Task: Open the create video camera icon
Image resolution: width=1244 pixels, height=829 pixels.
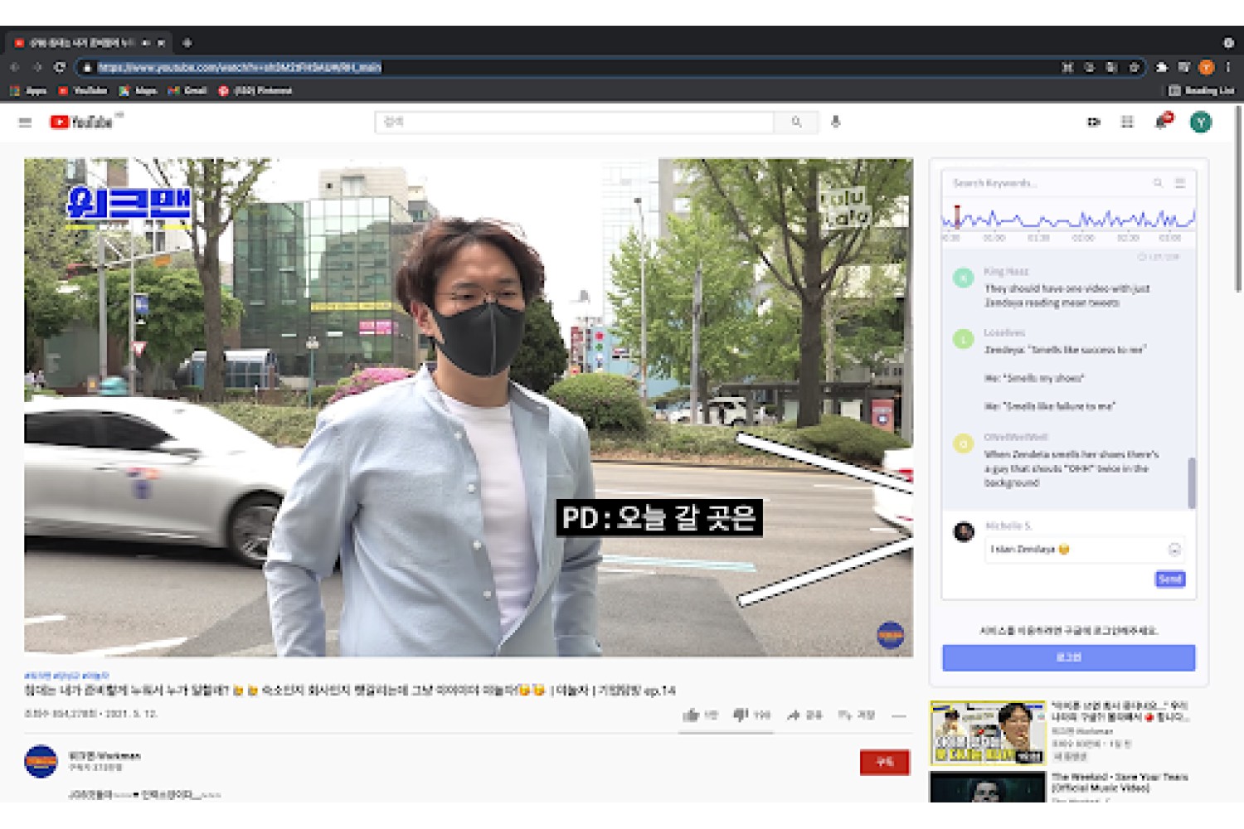Action: pos(1094,122)
